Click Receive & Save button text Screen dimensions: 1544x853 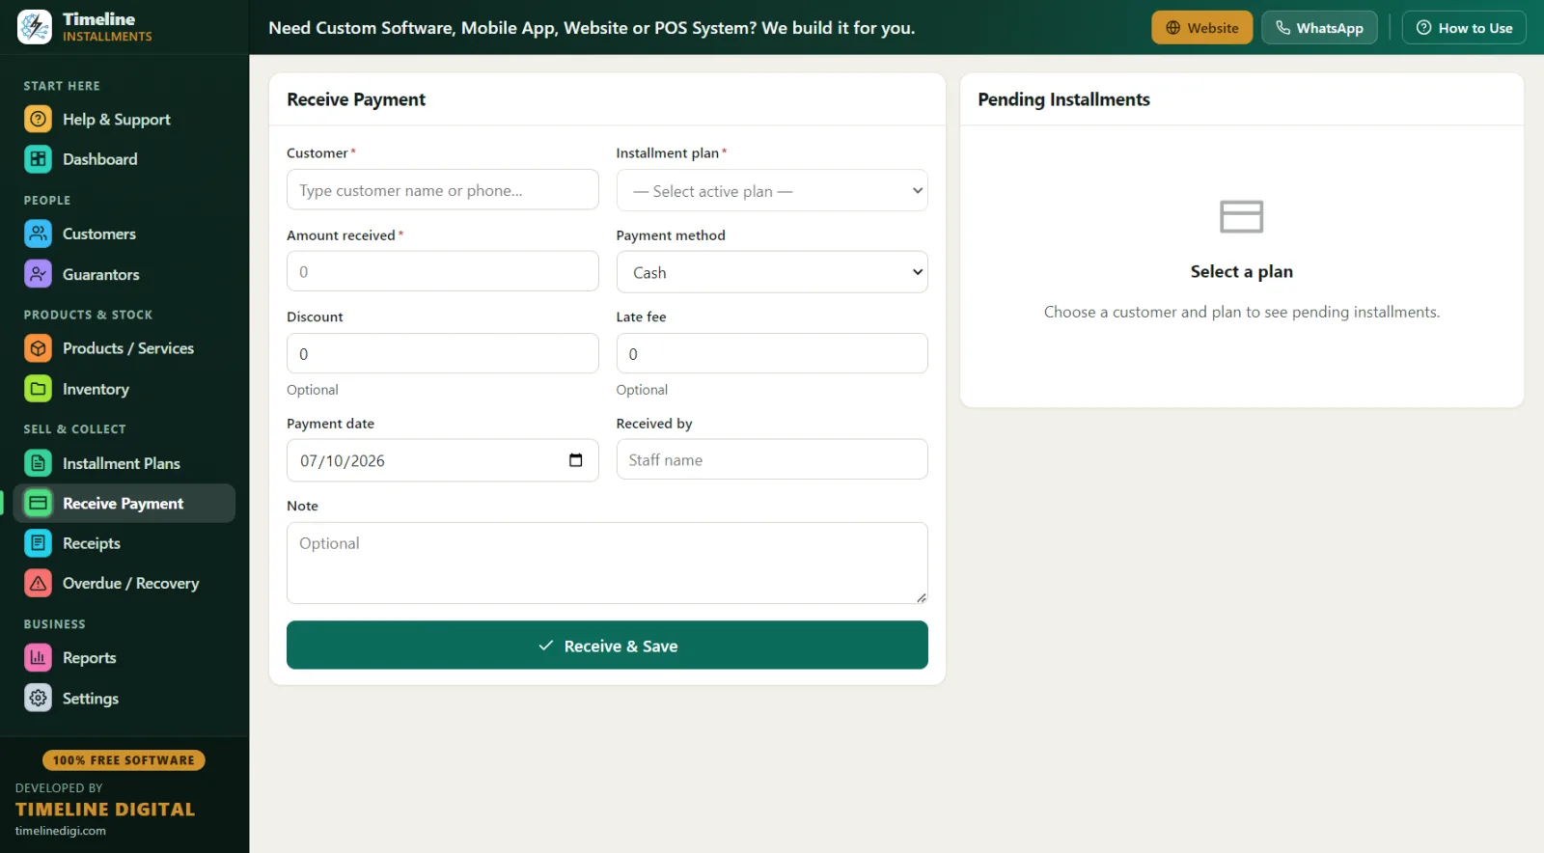[620, 647]
